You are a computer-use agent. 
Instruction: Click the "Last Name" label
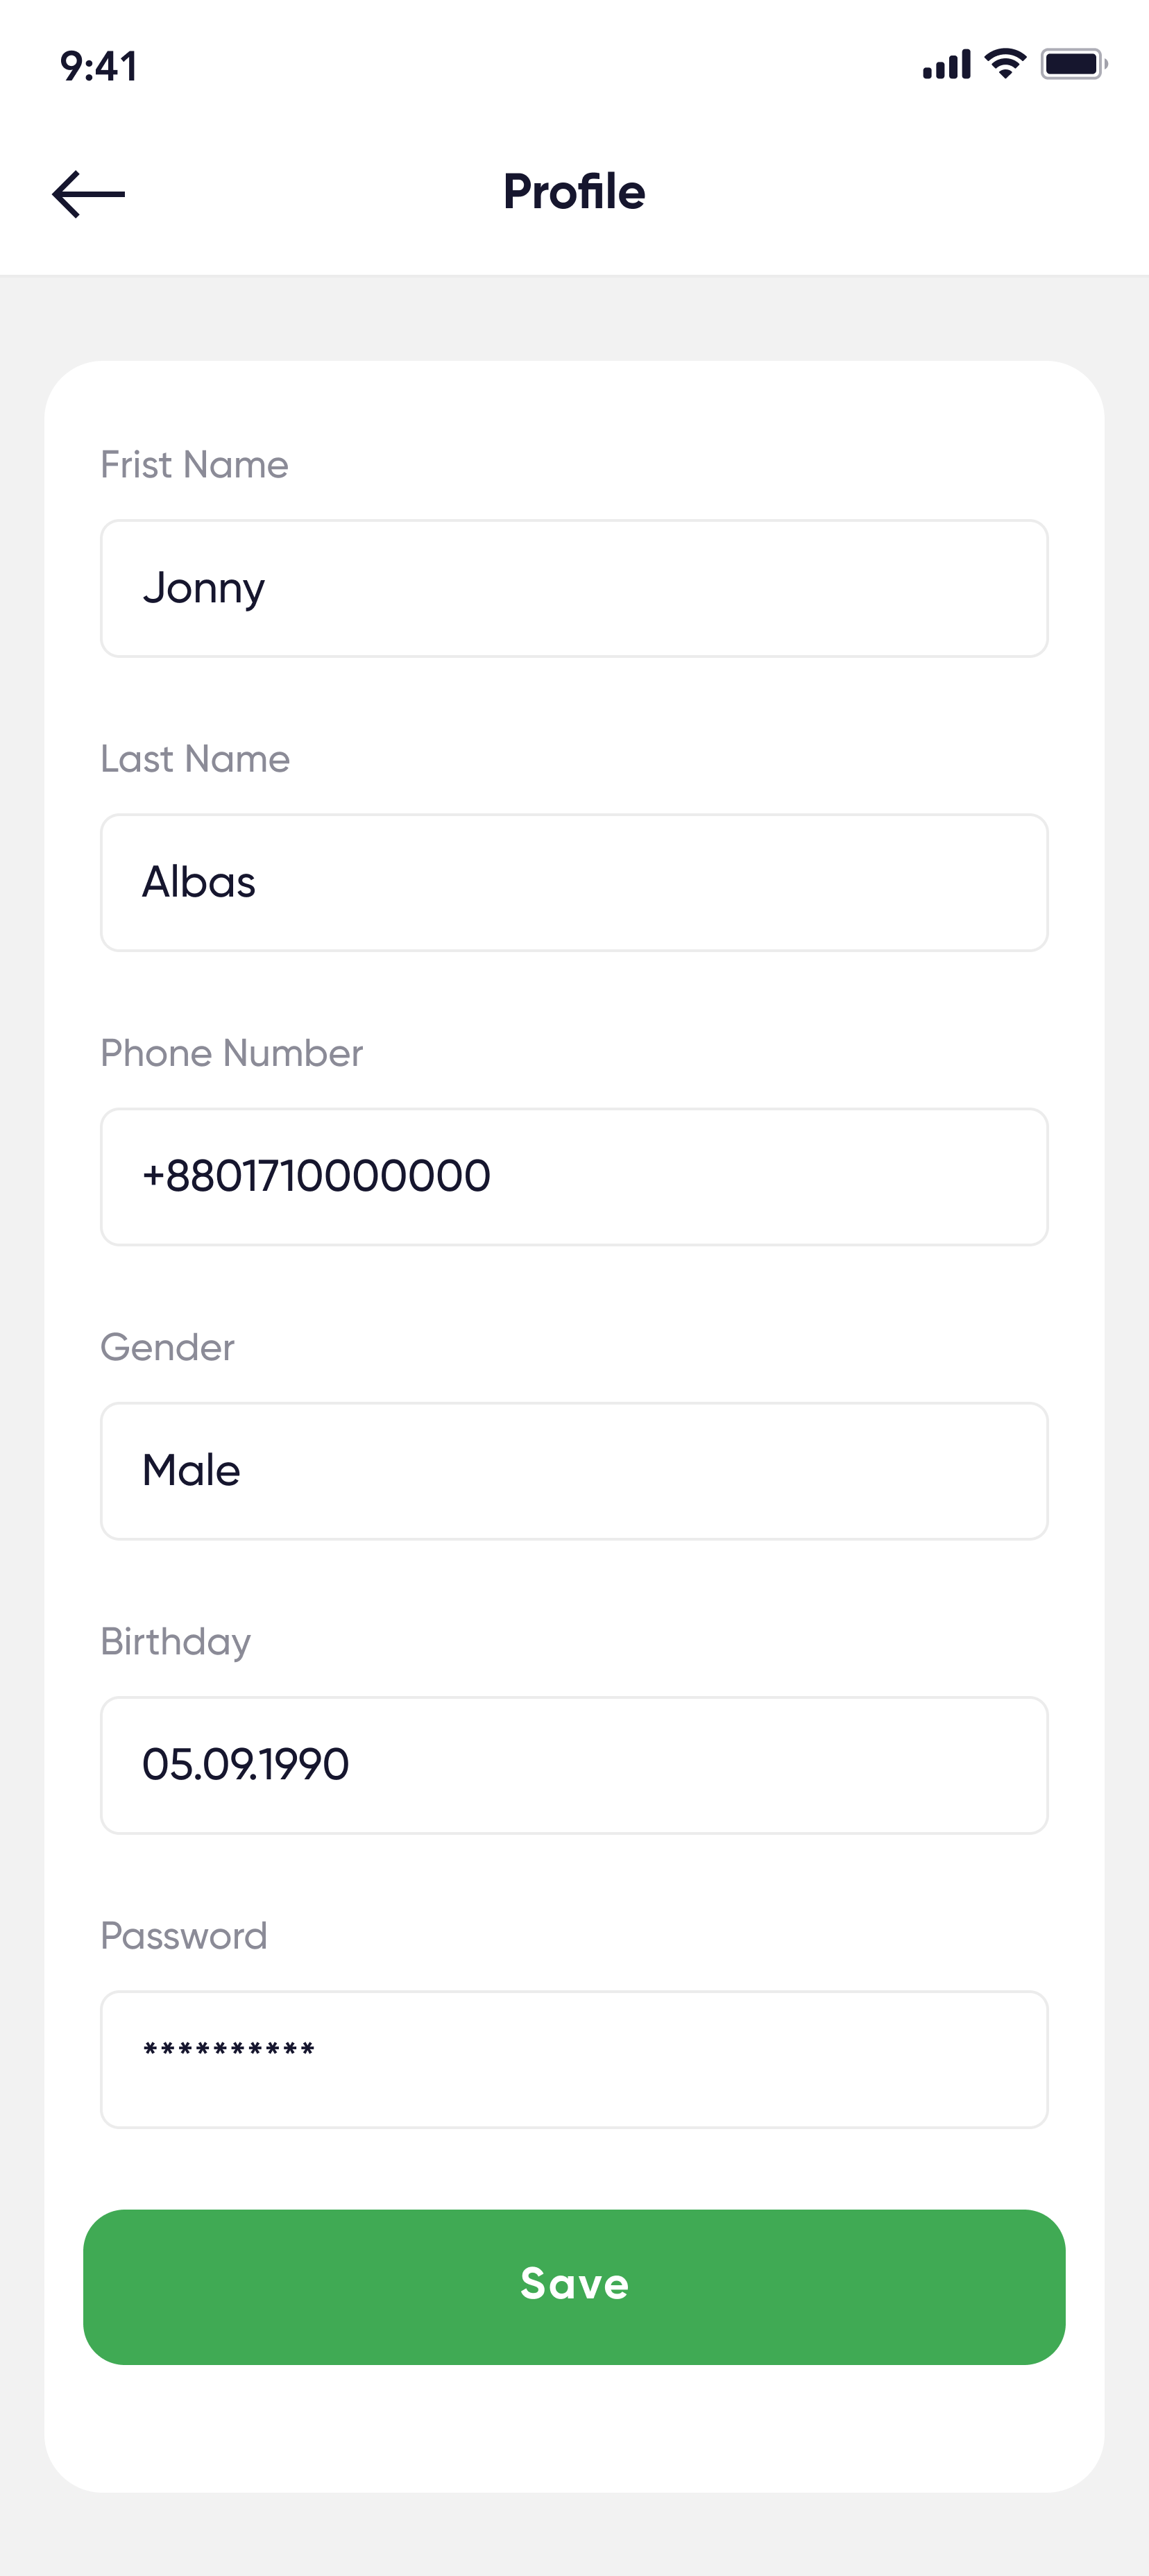[x=195, y=759]
